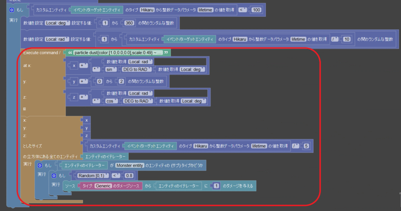
Task: Click the opening quote icon of the particle dust string
Action: click(x=70, y=53)
